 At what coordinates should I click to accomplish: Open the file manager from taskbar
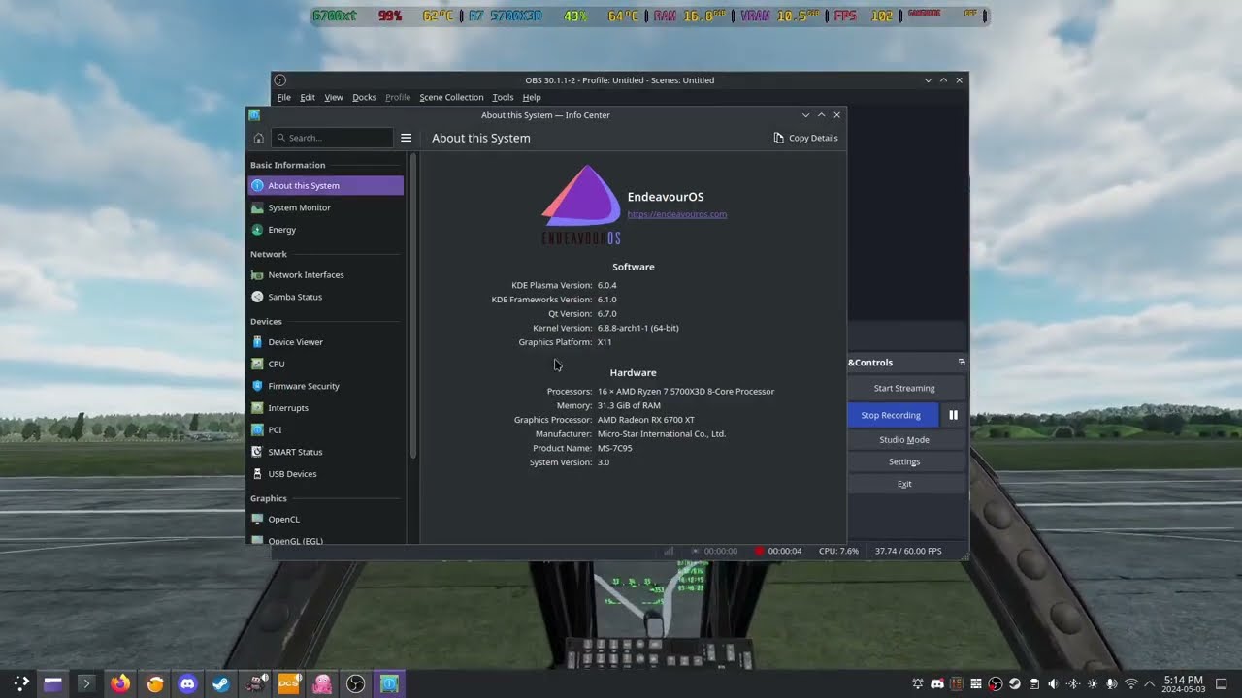[x=52, y=683]
